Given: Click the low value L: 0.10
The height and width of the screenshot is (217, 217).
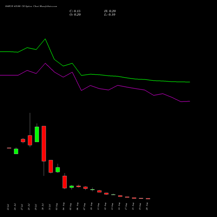Looking at the screenshot, I should pos(110,15).
